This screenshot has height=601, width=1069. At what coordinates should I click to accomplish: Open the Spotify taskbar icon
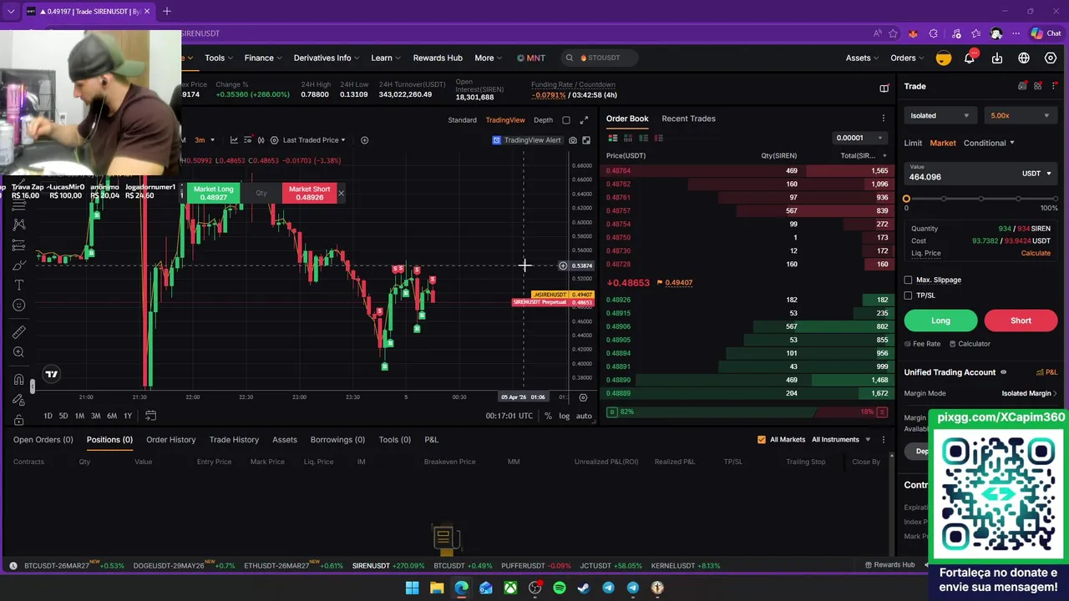tap(560, 588)
